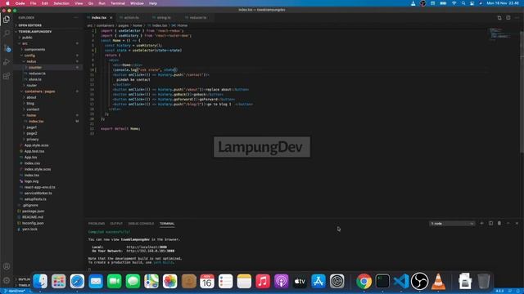Switch to the DEBUG CONSOLE panel tab

[x=141, y=224]
